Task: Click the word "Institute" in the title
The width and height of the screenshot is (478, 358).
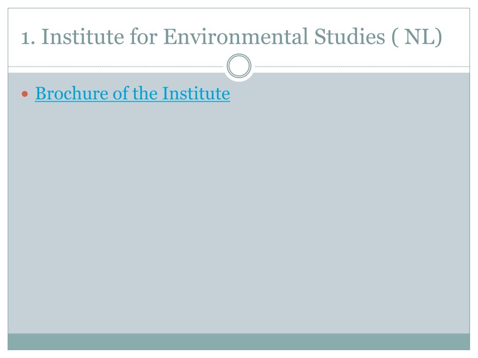Action: [x=83, y=37]
